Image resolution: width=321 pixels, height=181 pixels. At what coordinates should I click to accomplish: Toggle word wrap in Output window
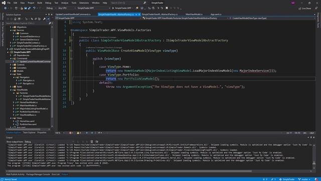[97, 142]
